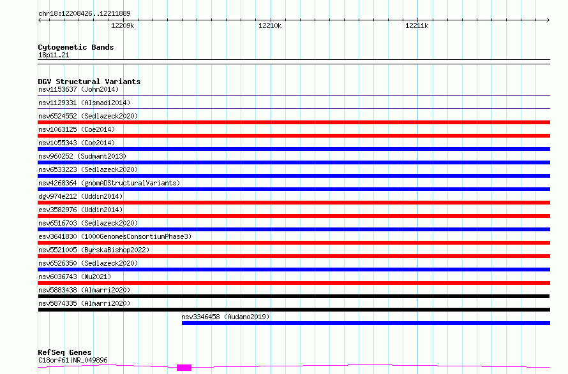Viewport: 568px width, 374px height.
Task: Select esv3641830 (1000GenomesConsortiumPhase3) label
Action: [115, 236]
